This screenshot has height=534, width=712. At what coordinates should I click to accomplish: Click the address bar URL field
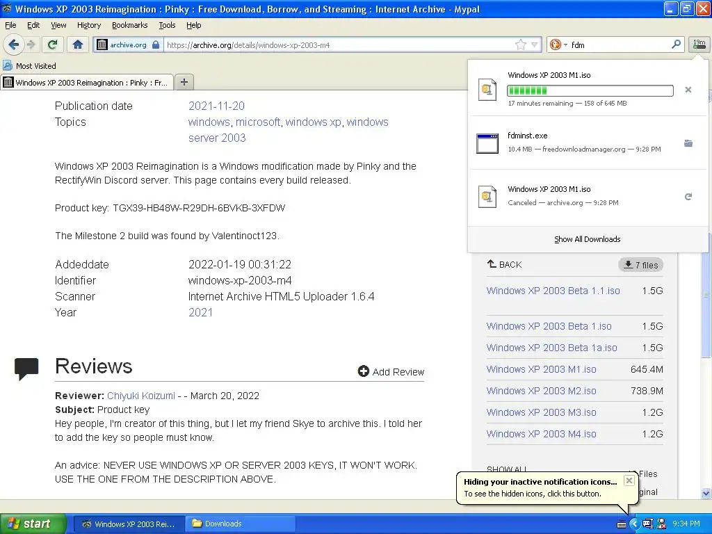tap(339, 45)
